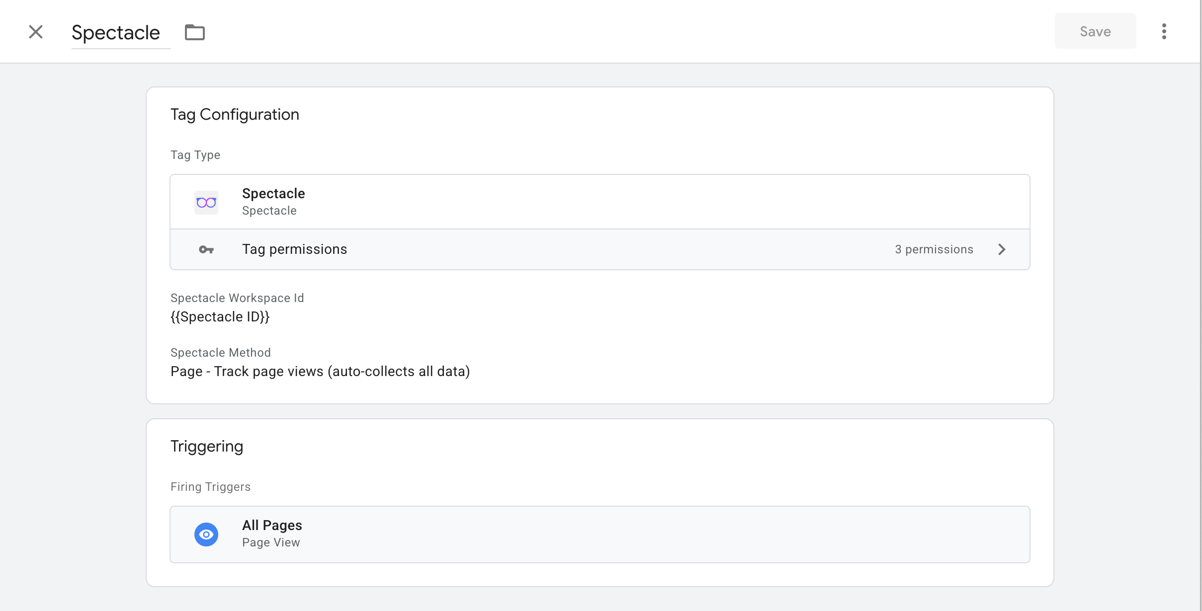Viewport: 1202px width, 611px height.
Task: Select the Spectacle tag type row
Action: click(600, 202)
